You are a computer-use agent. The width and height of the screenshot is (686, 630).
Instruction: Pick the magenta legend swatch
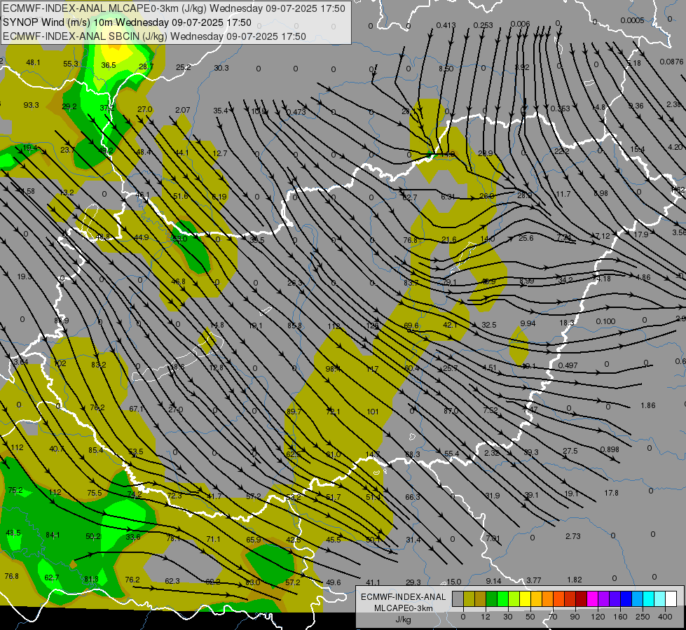click(x=592, y=598)
